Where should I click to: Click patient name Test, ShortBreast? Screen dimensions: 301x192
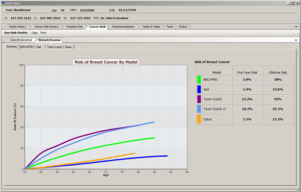pos(18,10)
